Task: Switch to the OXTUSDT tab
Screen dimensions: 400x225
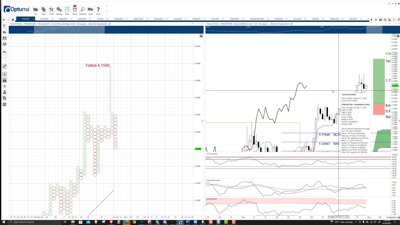Action: pyautogui.click(x=215, y=19)
